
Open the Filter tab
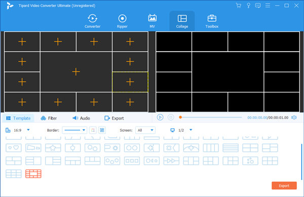49,118
